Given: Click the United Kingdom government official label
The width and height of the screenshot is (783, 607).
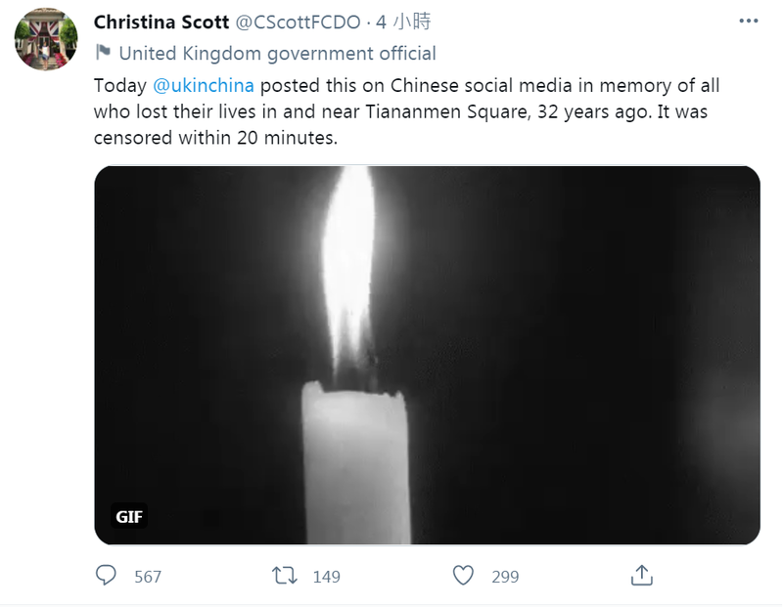Looking at the screenshot, I should coord(277,53).
